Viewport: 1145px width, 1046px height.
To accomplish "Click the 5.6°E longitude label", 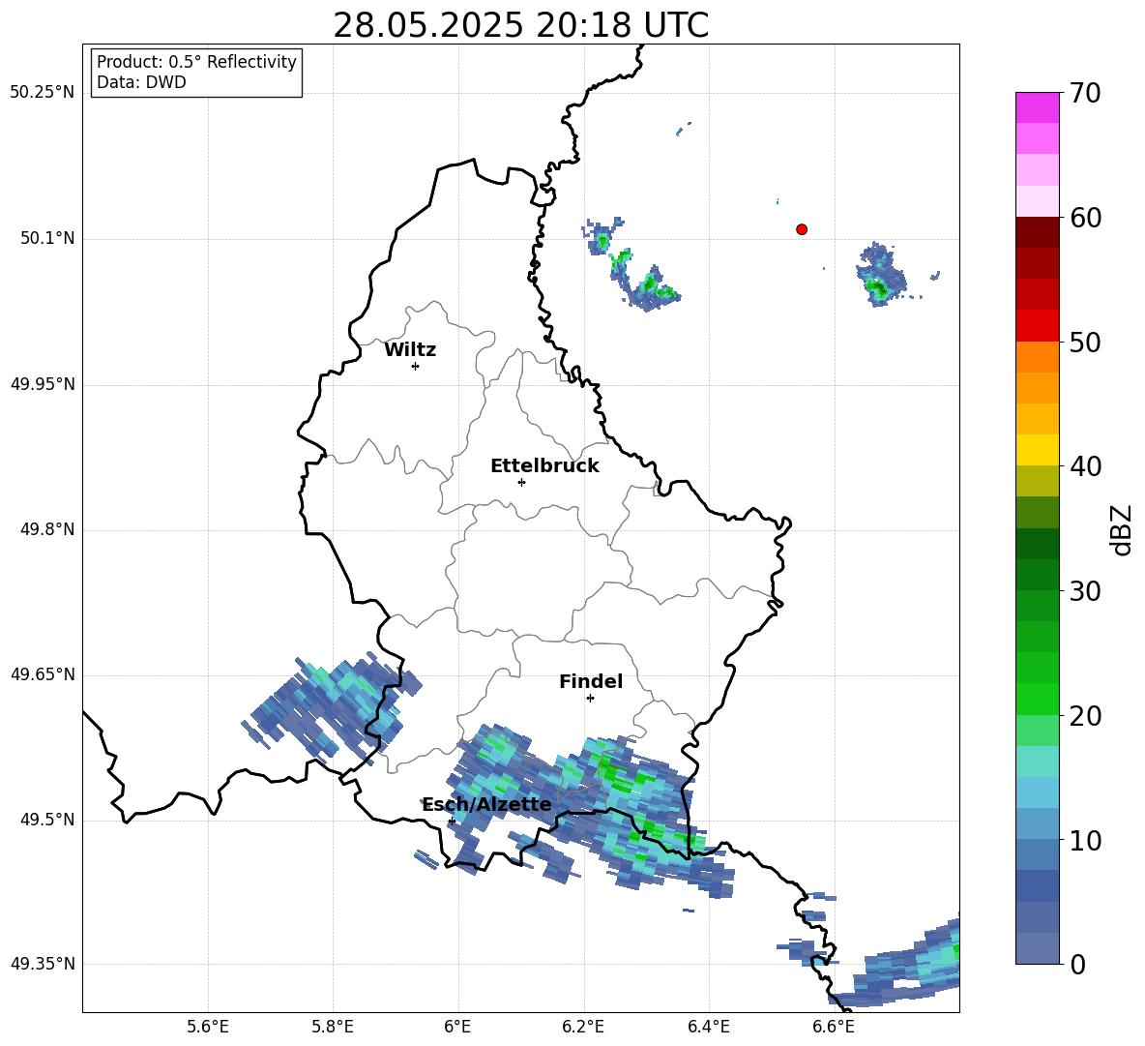I will (x=208, y=1027).
